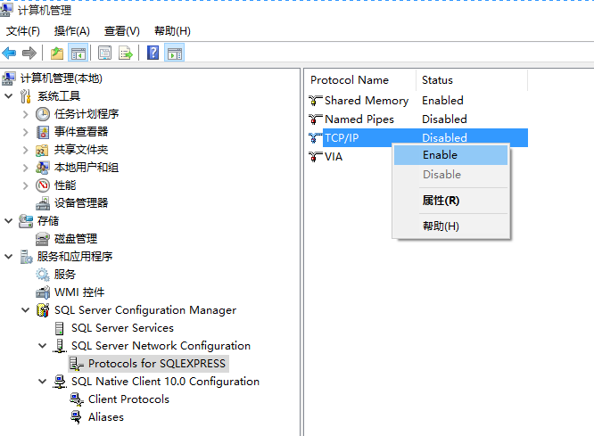Image resolution: width=594 pixels, height=436 pixels.
Task: Click the Forward arrow toolbar icon
Action: coord(29,53)
